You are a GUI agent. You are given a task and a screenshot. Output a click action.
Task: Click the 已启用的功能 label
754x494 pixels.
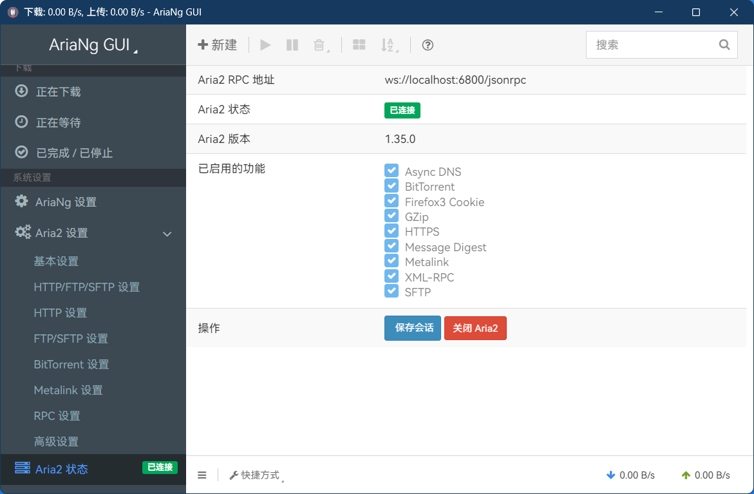coord(232,169)
